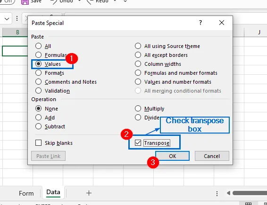
Task: Click the sheet tab options dots
Action: [217, 193]
